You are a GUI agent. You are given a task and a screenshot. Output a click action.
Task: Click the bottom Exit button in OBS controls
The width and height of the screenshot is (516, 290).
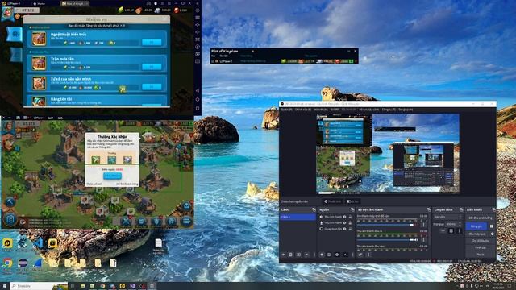481,255
